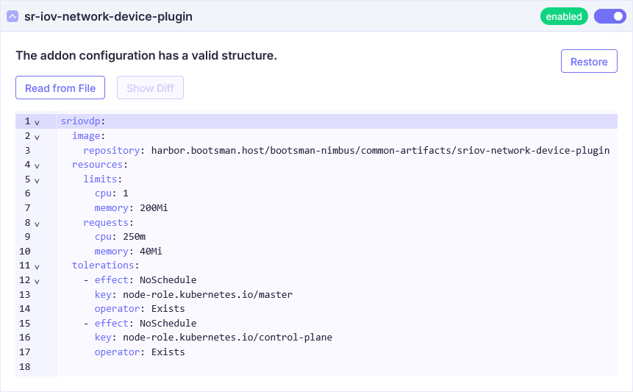Viewport: 633px width, 392px height.
Task: Place cursor on empty line 18
Action: coord(337,366)
